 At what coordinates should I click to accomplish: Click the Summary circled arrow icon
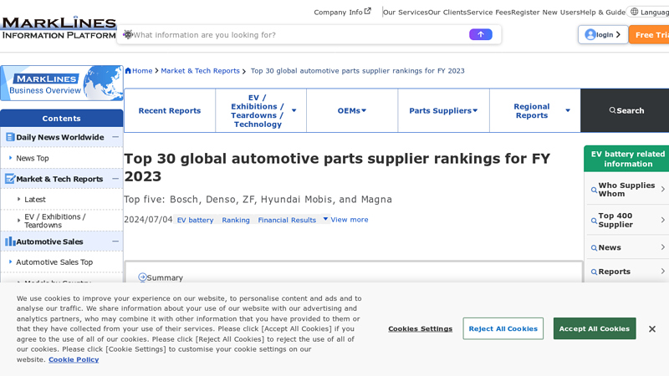[x=142, y=277]
